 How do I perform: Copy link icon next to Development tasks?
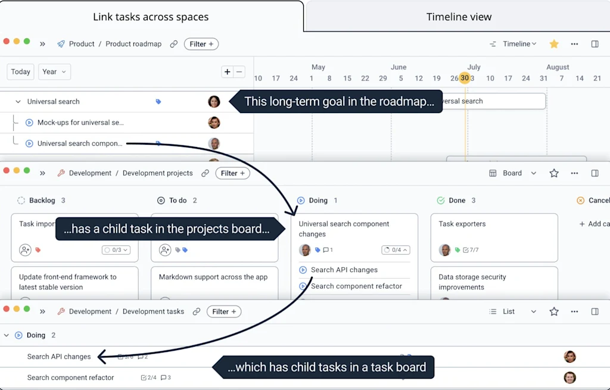click(x=197, y=311)
